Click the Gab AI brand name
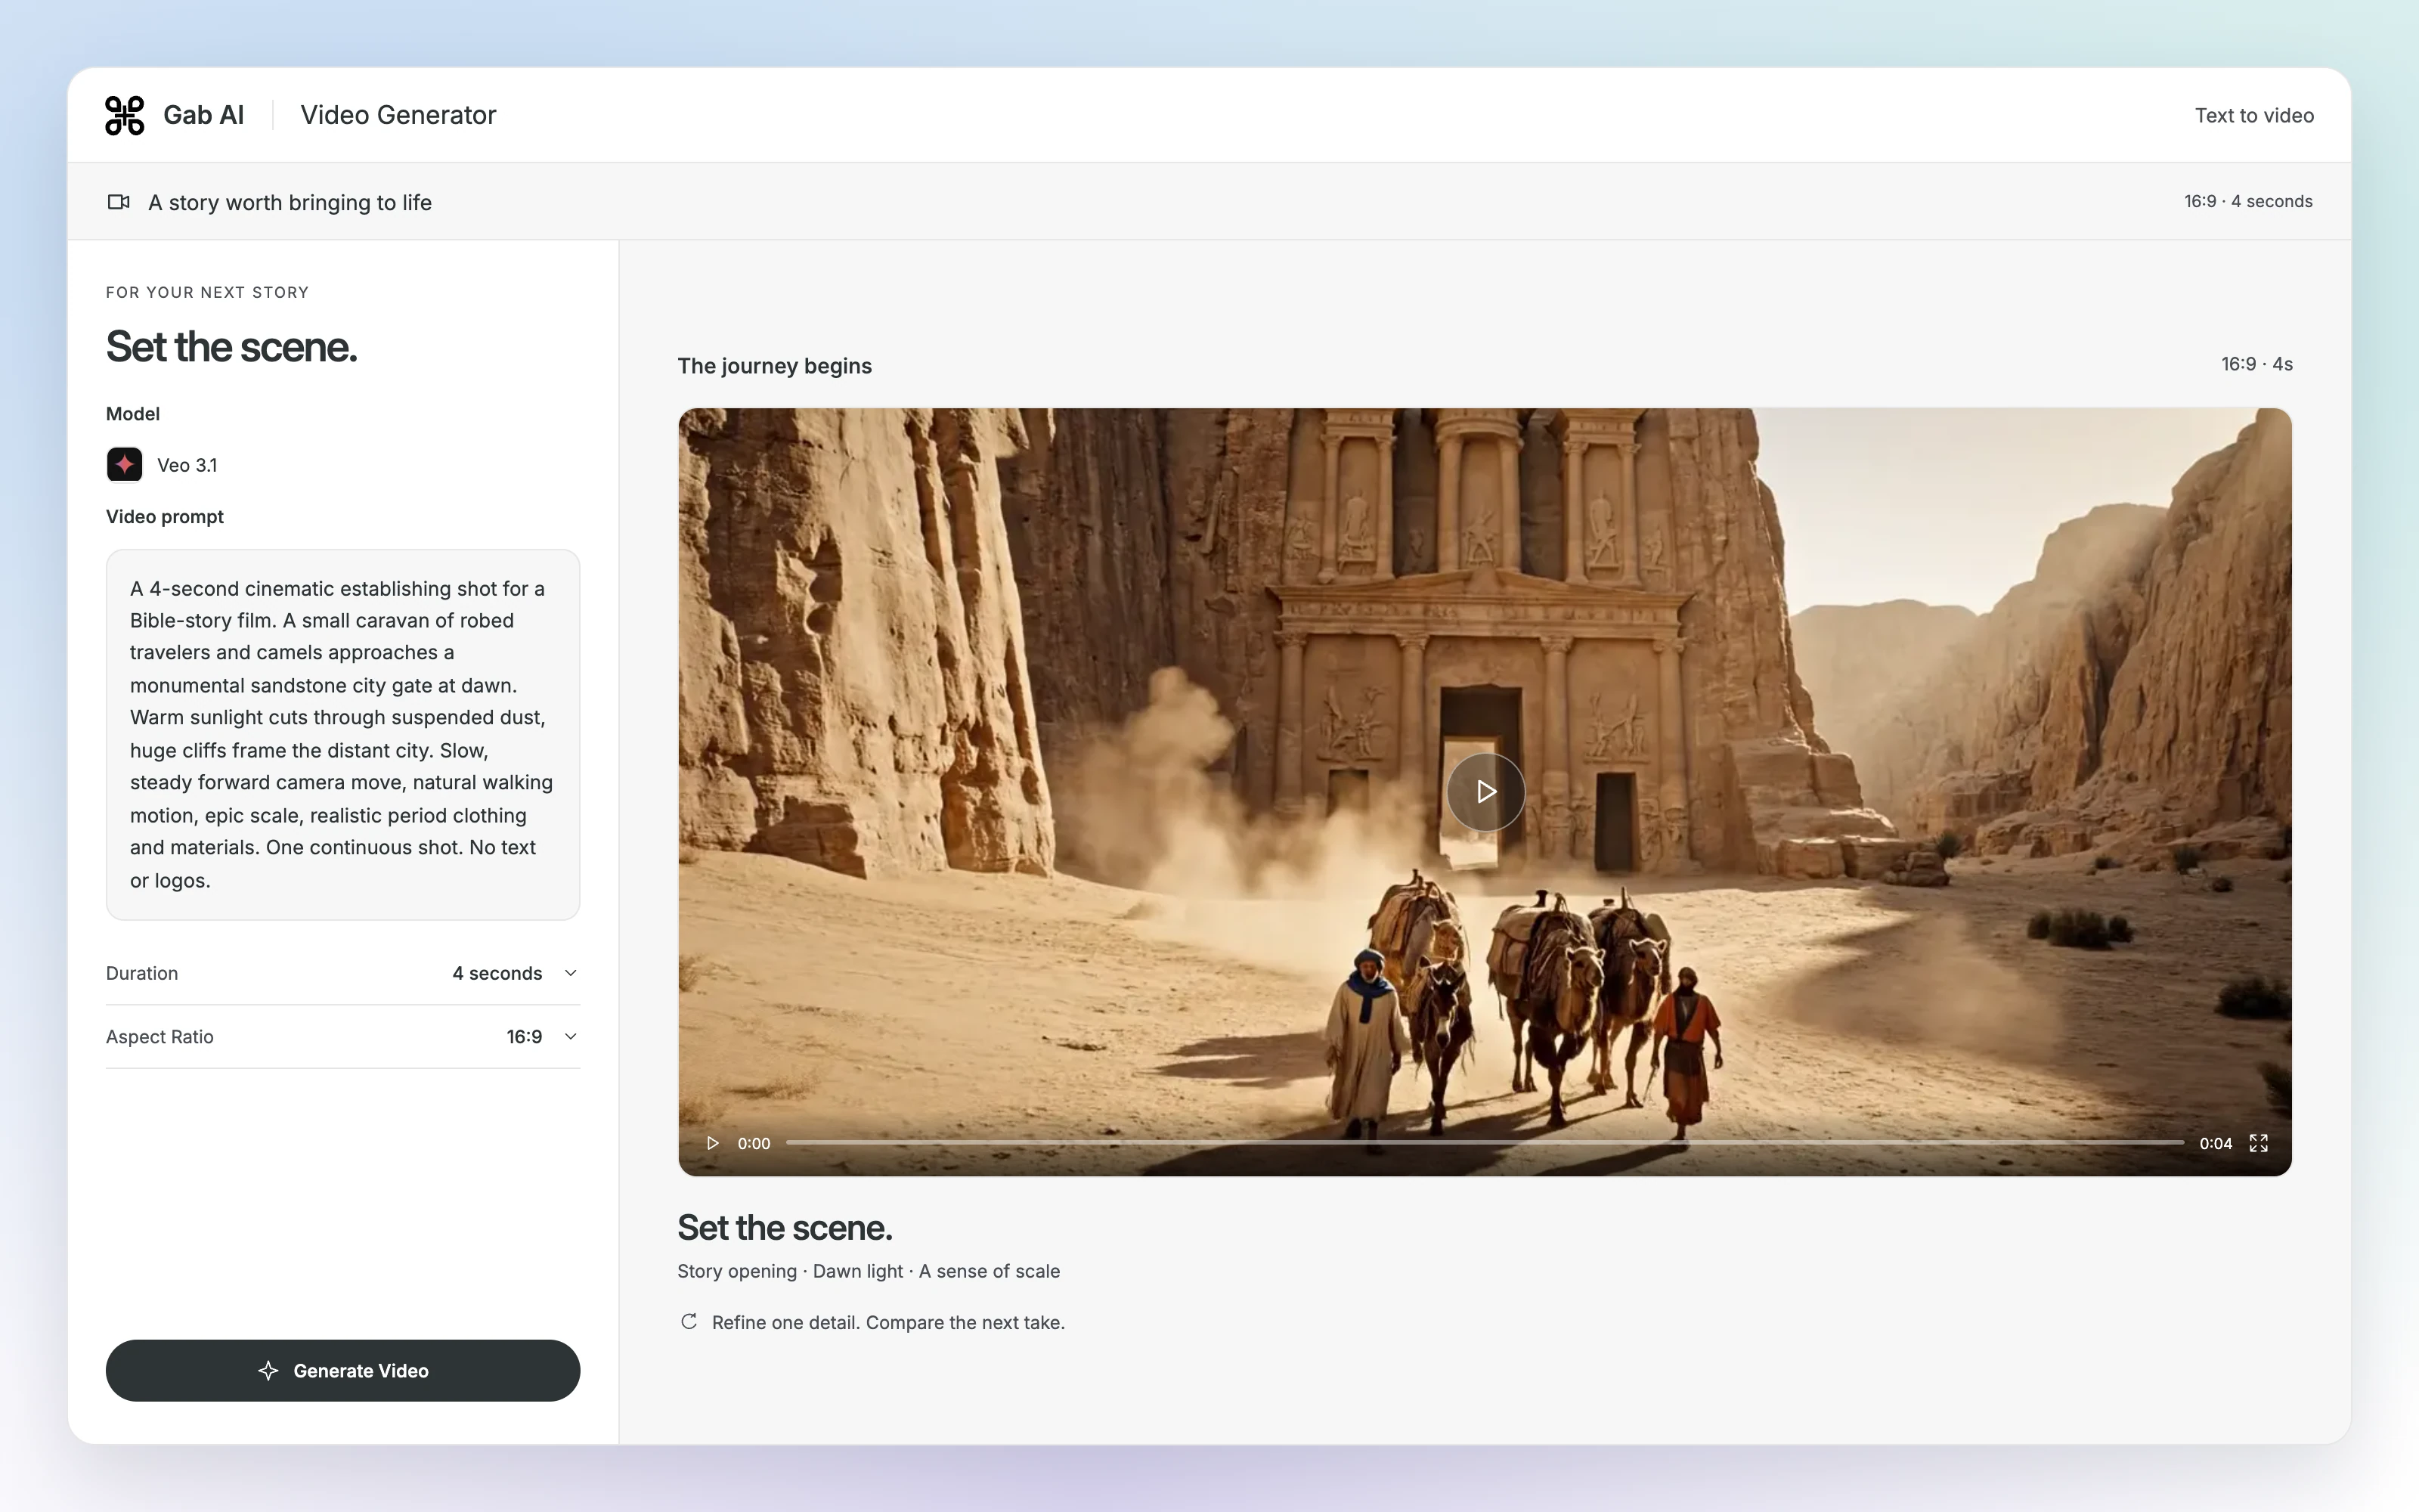Image resolution: width=2419 pixels, height=1512 pixels. tap(203, 115)
